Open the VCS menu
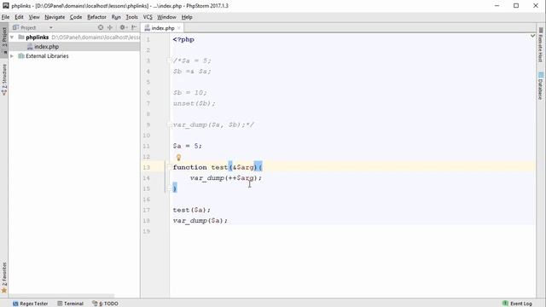Viewport: 546px width, 307px height. coord(148,17)
